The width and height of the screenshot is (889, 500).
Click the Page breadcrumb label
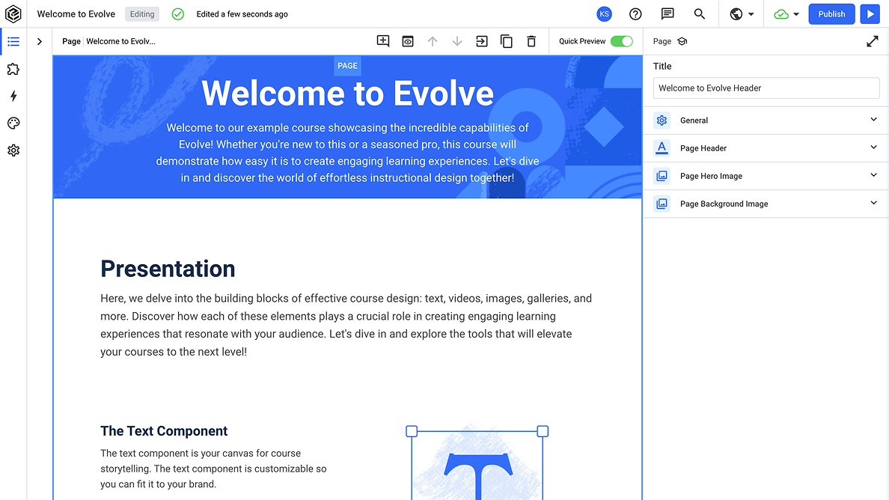(x=70, y=41)
